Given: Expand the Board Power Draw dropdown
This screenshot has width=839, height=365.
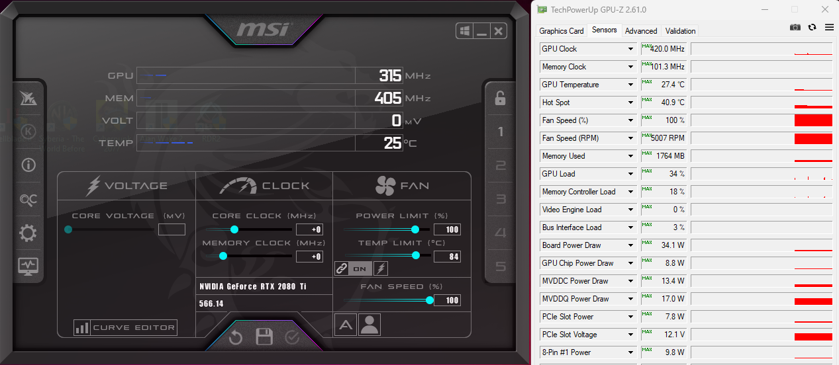Looking at the screenshot, I should tap(630, 245).
